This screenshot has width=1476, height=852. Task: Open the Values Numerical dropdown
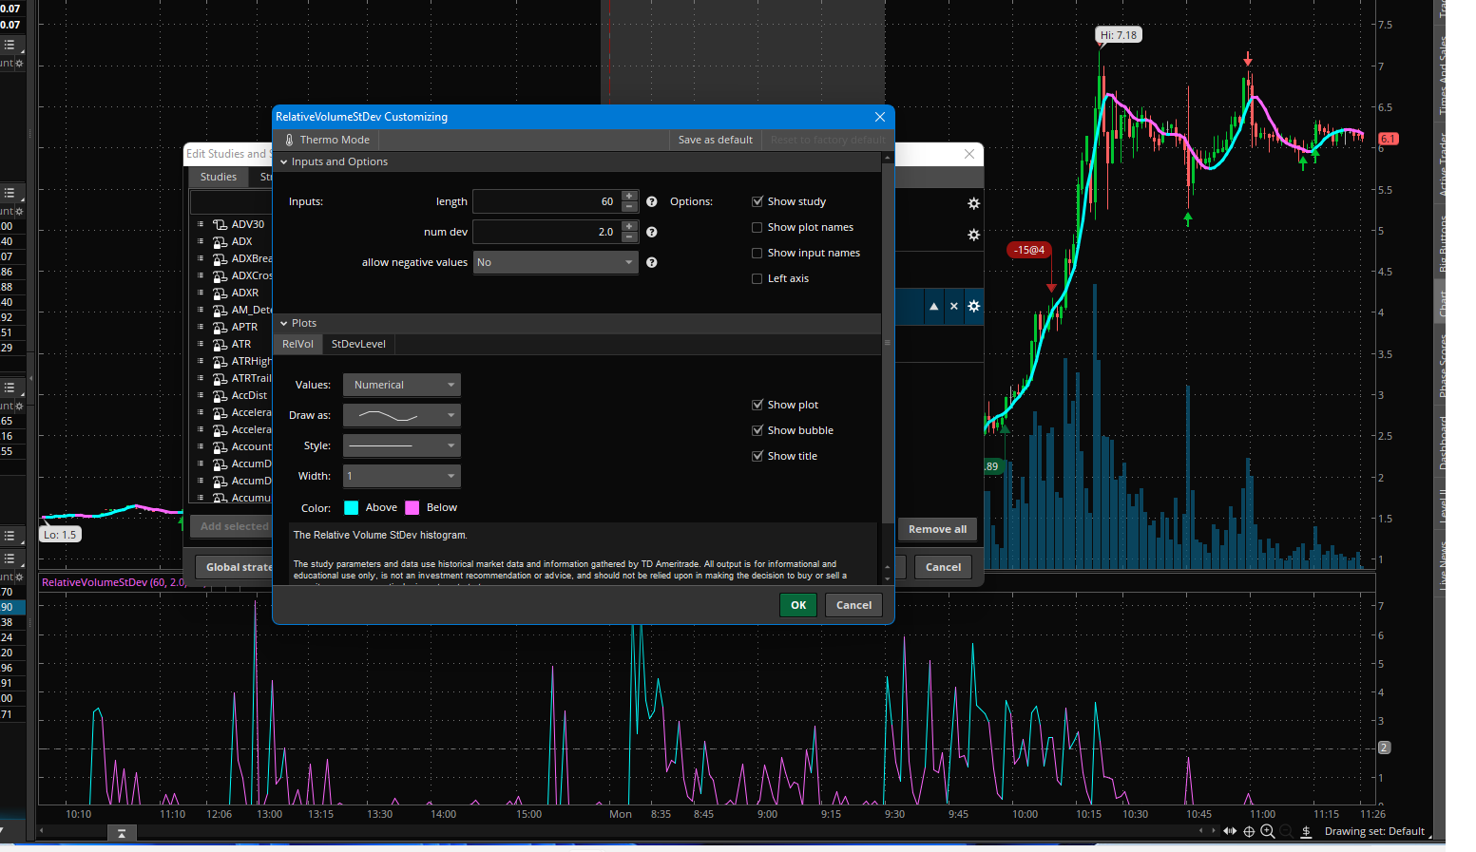click(x=401, y=385)
